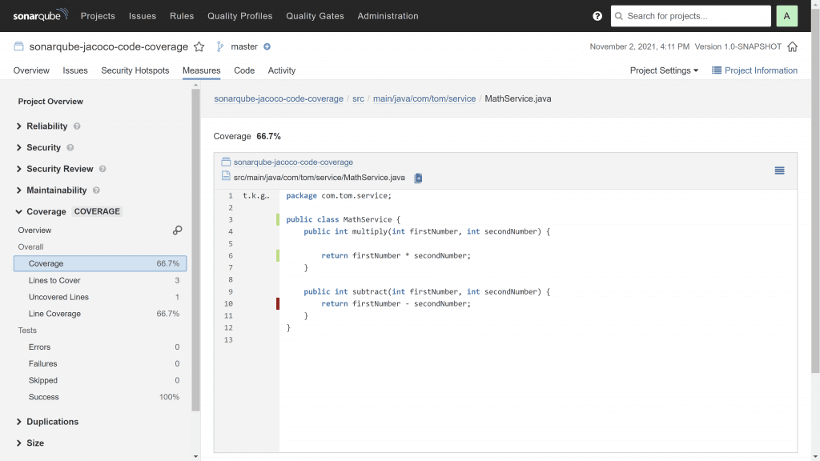
Task: Click the SonarQube logo
Action: pos(40,16)
